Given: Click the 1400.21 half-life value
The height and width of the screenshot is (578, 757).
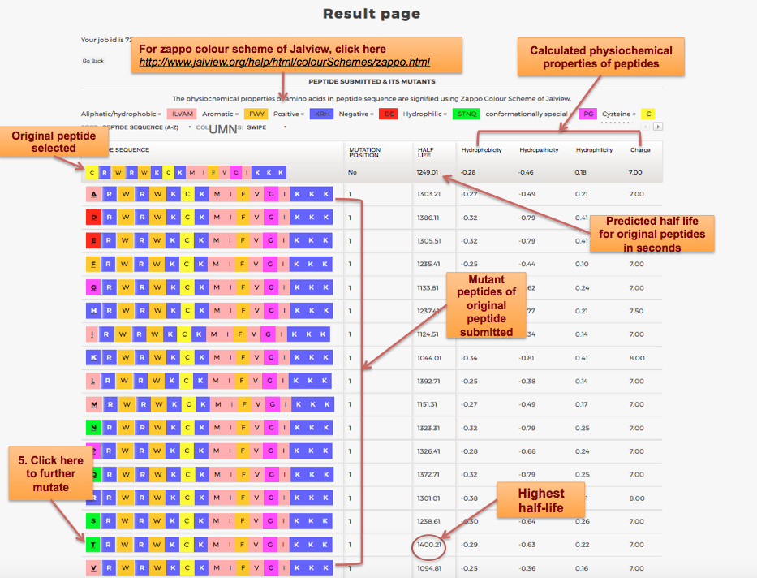Looking at the screenshot, I should [428, 545].
